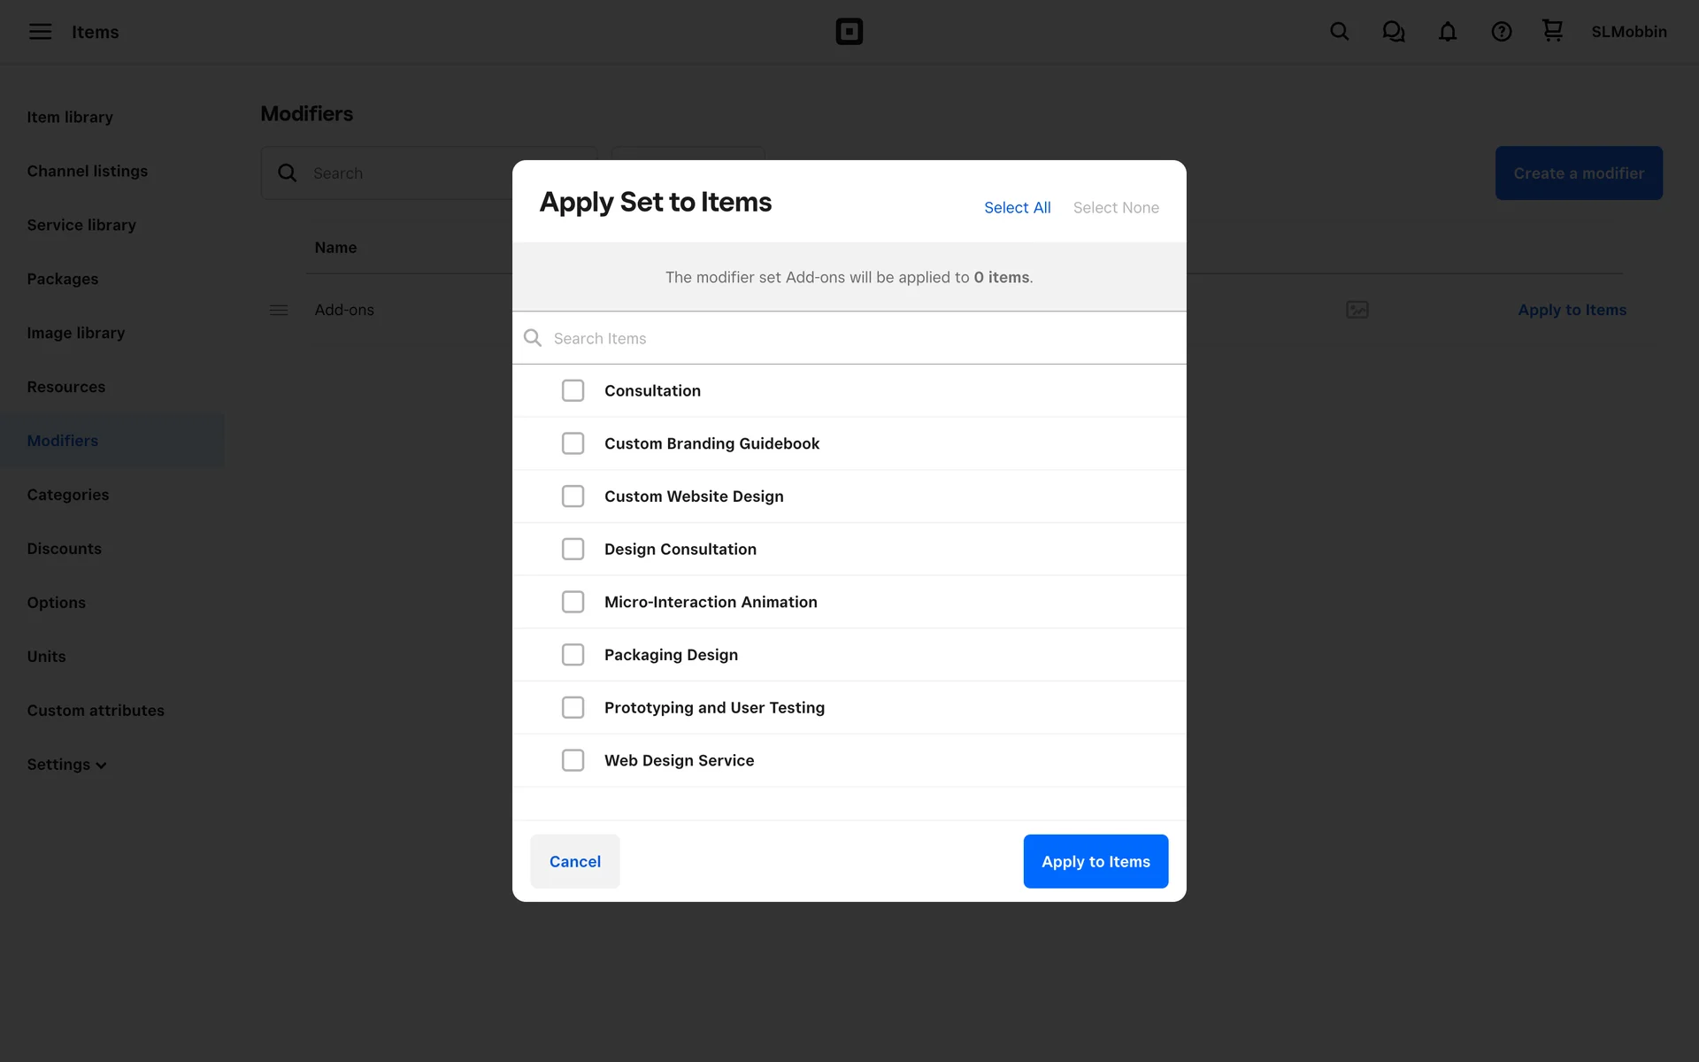
Task: Tick the Web Design Service checkbox
Action: [573, 760]
